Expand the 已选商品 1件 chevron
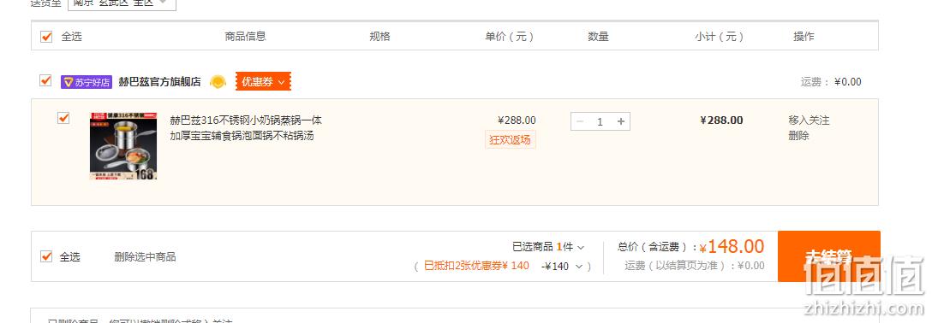The width and height of the screenshot is (932, 323). pyautogui.click(x=581, y=247)
